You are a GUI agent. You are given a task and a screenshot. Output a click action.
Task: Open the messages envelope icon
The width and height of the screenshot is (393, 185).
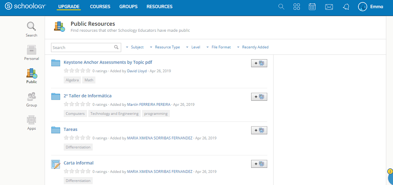pyautogui.click(x=329, y=7)
